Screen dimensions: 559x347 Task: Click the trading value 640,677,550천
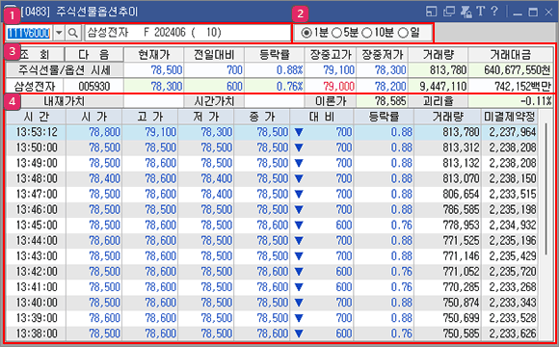511,70
